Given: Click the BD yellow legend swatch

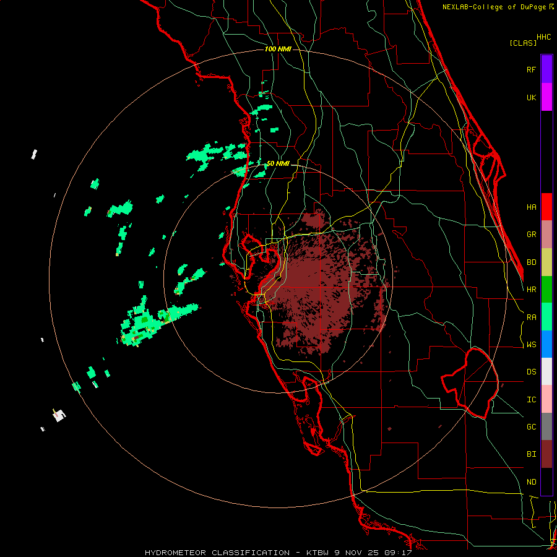Looking at the screenshot, I should (546, 262).
